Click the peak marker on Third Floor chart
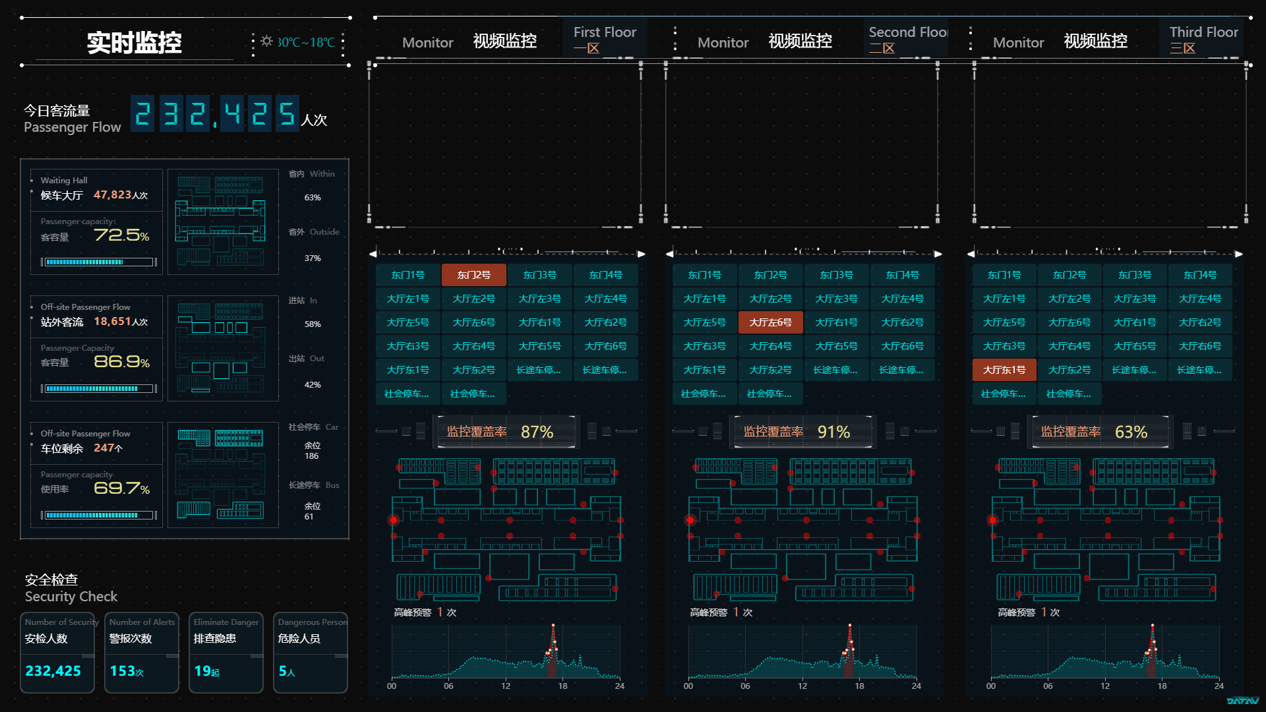Viewport: 1266px width, 712px height. pyautogui.click(x=1153, y=626)
